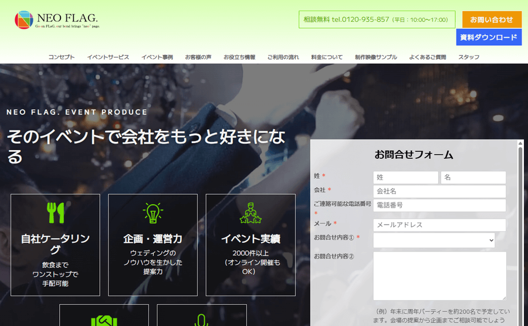This screenshot has height=326, width=528.
Task: Click the green microphone icon
Action: coord(201,320)
